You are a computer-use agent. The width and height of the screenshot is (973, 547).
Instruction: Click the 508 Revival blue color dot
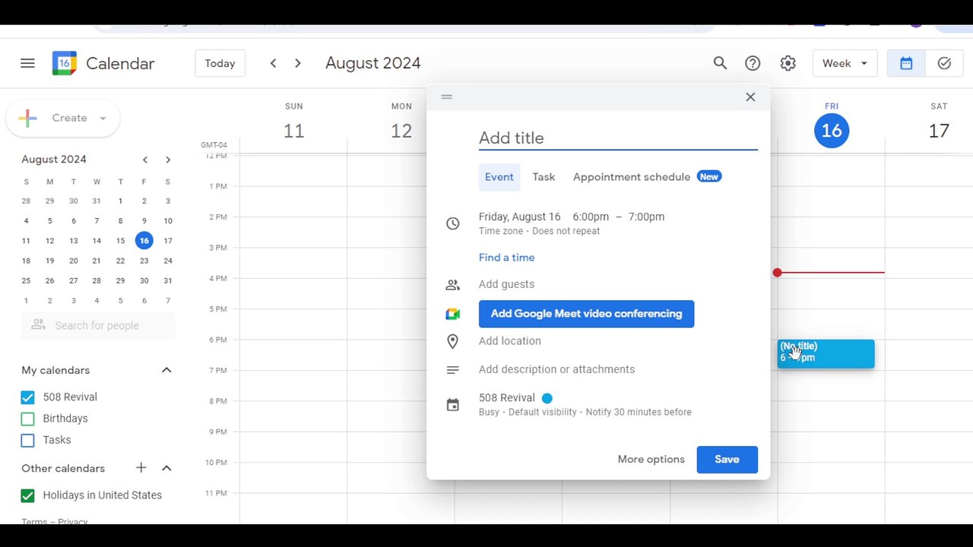pyautogui.click(x=547, y=398)
